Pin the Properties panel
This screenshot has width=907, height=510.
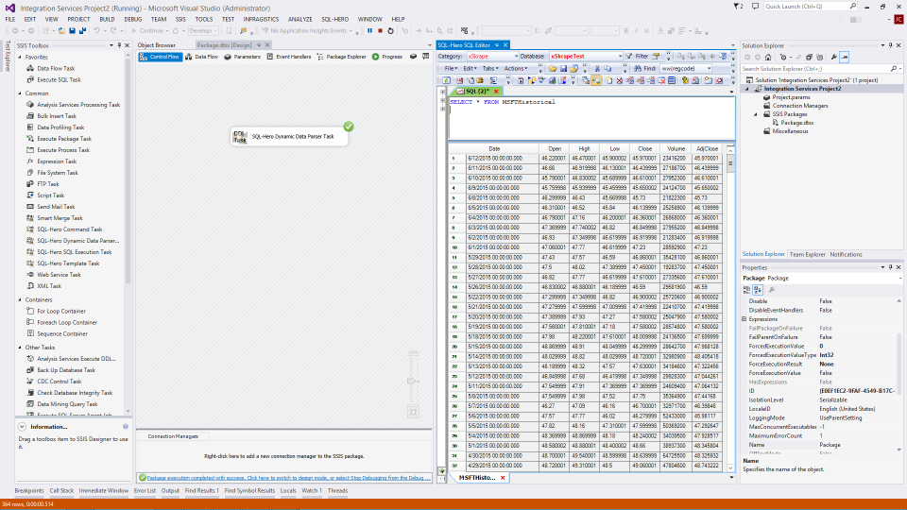point(890,267)
